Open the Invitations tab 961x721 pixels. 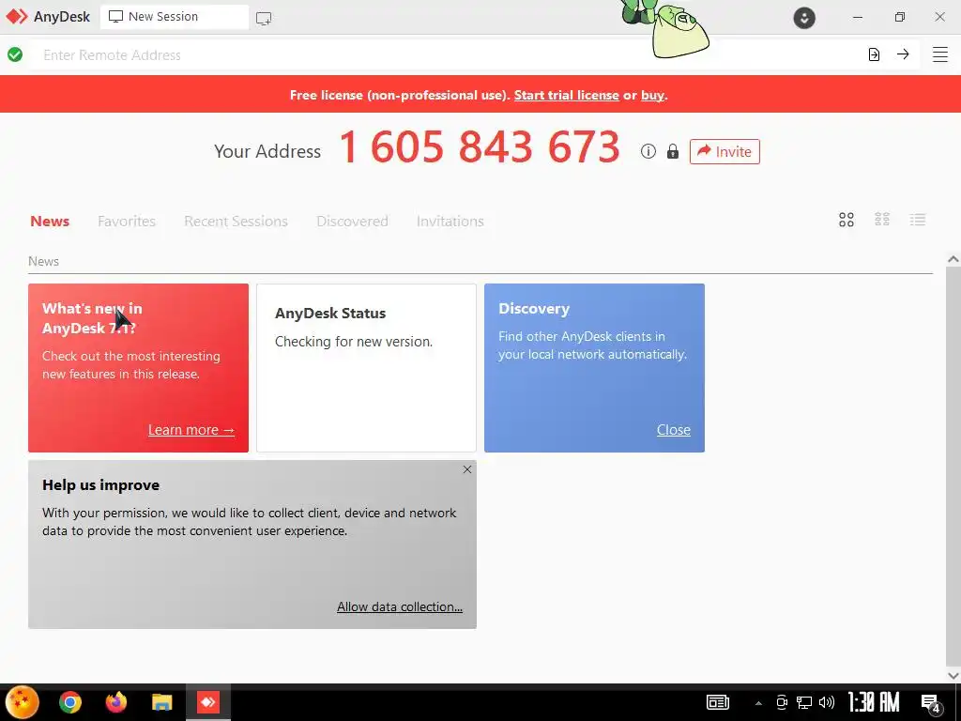[450, 222]
